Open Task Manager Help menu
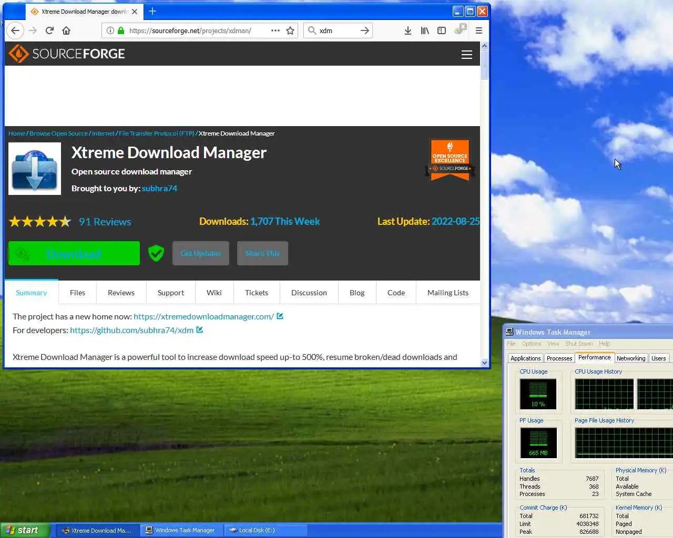673x538 pixels. tap(605, 344)
